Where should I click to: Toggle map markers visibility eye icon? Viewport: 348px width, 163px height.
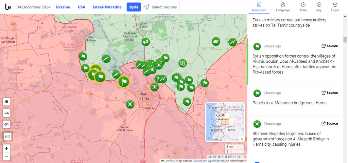coord(7,125)
